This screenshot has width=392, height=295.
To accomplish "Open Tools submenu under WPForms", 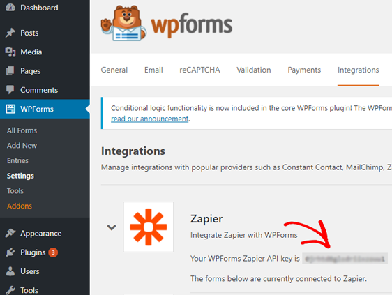I will coord(15,191).
